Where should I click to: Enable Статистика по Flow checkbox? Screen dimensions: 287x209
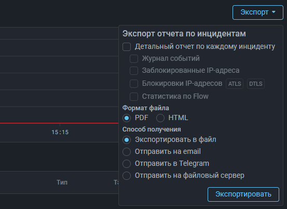point(134,97)
